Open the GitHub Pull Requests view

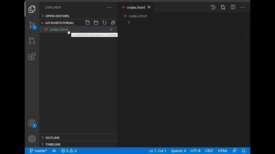coord(32,41)
